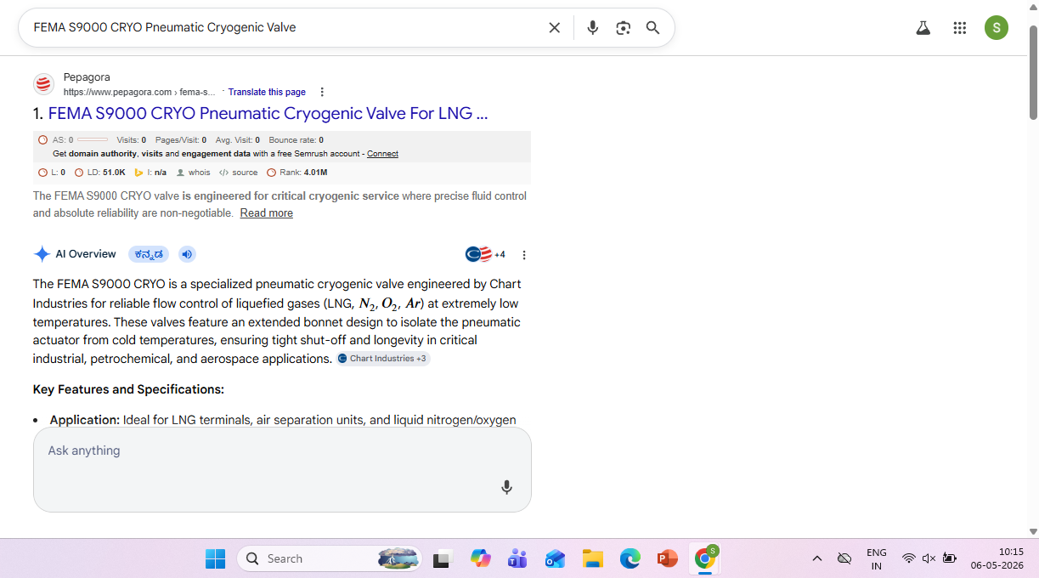Click the magnifier search button
This screenshot has height=578, width=1039.
[x=652, y=28]
